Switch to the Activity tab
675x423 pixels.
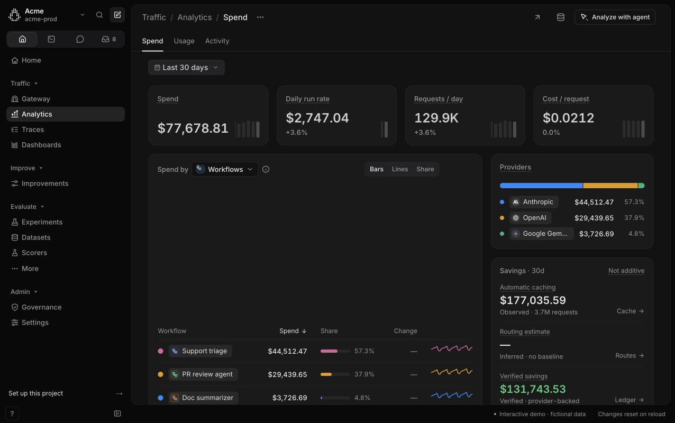[217, 41]
